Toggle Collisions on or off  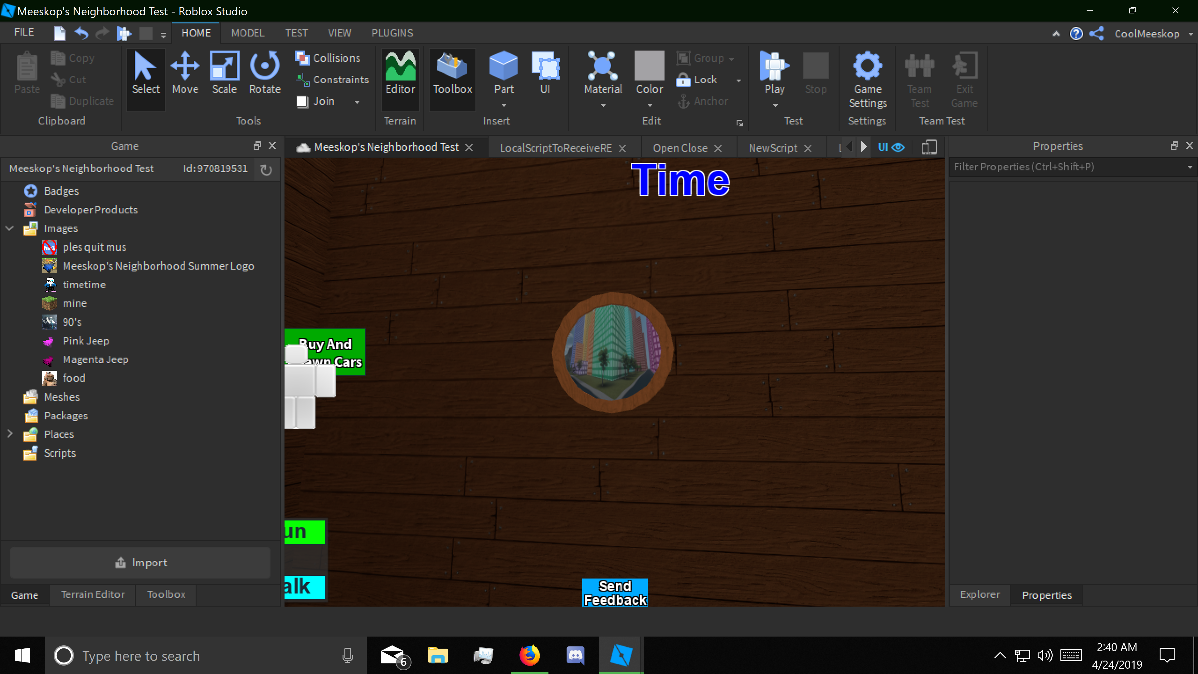(x=328, y=58)
